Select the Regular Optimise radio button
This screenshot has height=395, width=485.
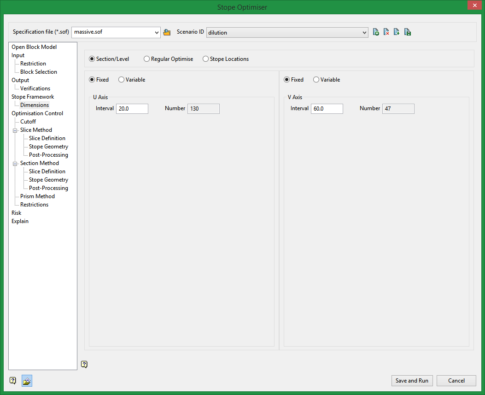point(147,59)
